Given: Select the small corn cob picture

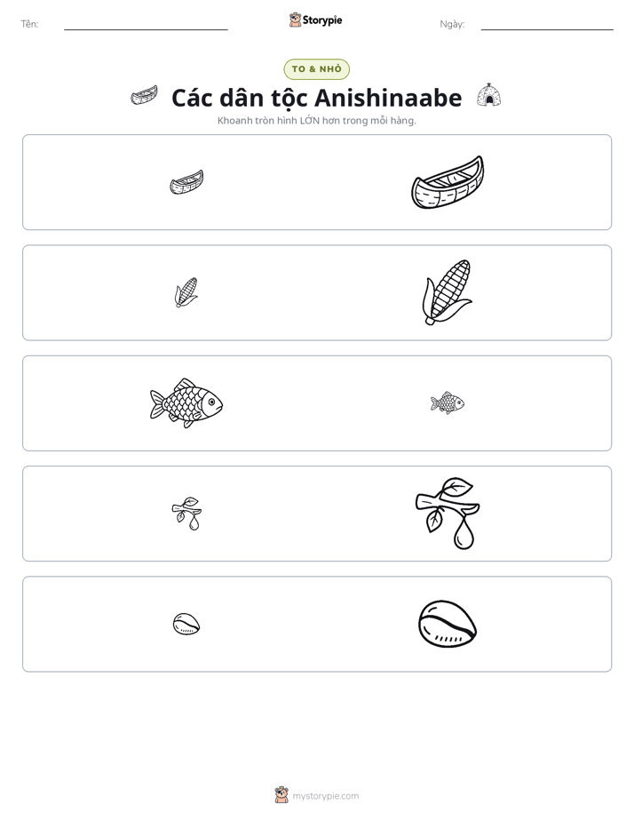Looking at the screenshot, I should (186, 292).
